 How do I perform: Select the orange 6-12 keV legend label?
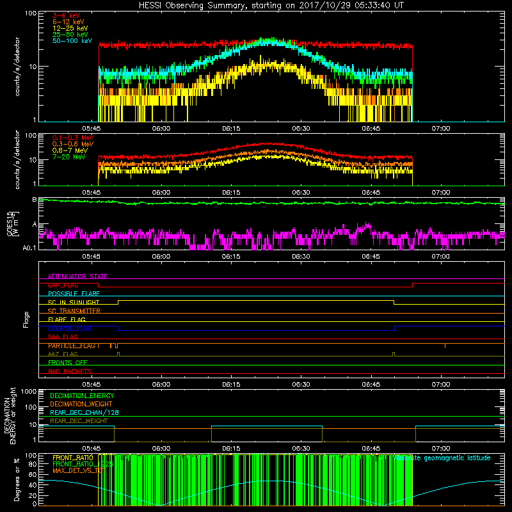pyautogui.click(x=68, y=22)
